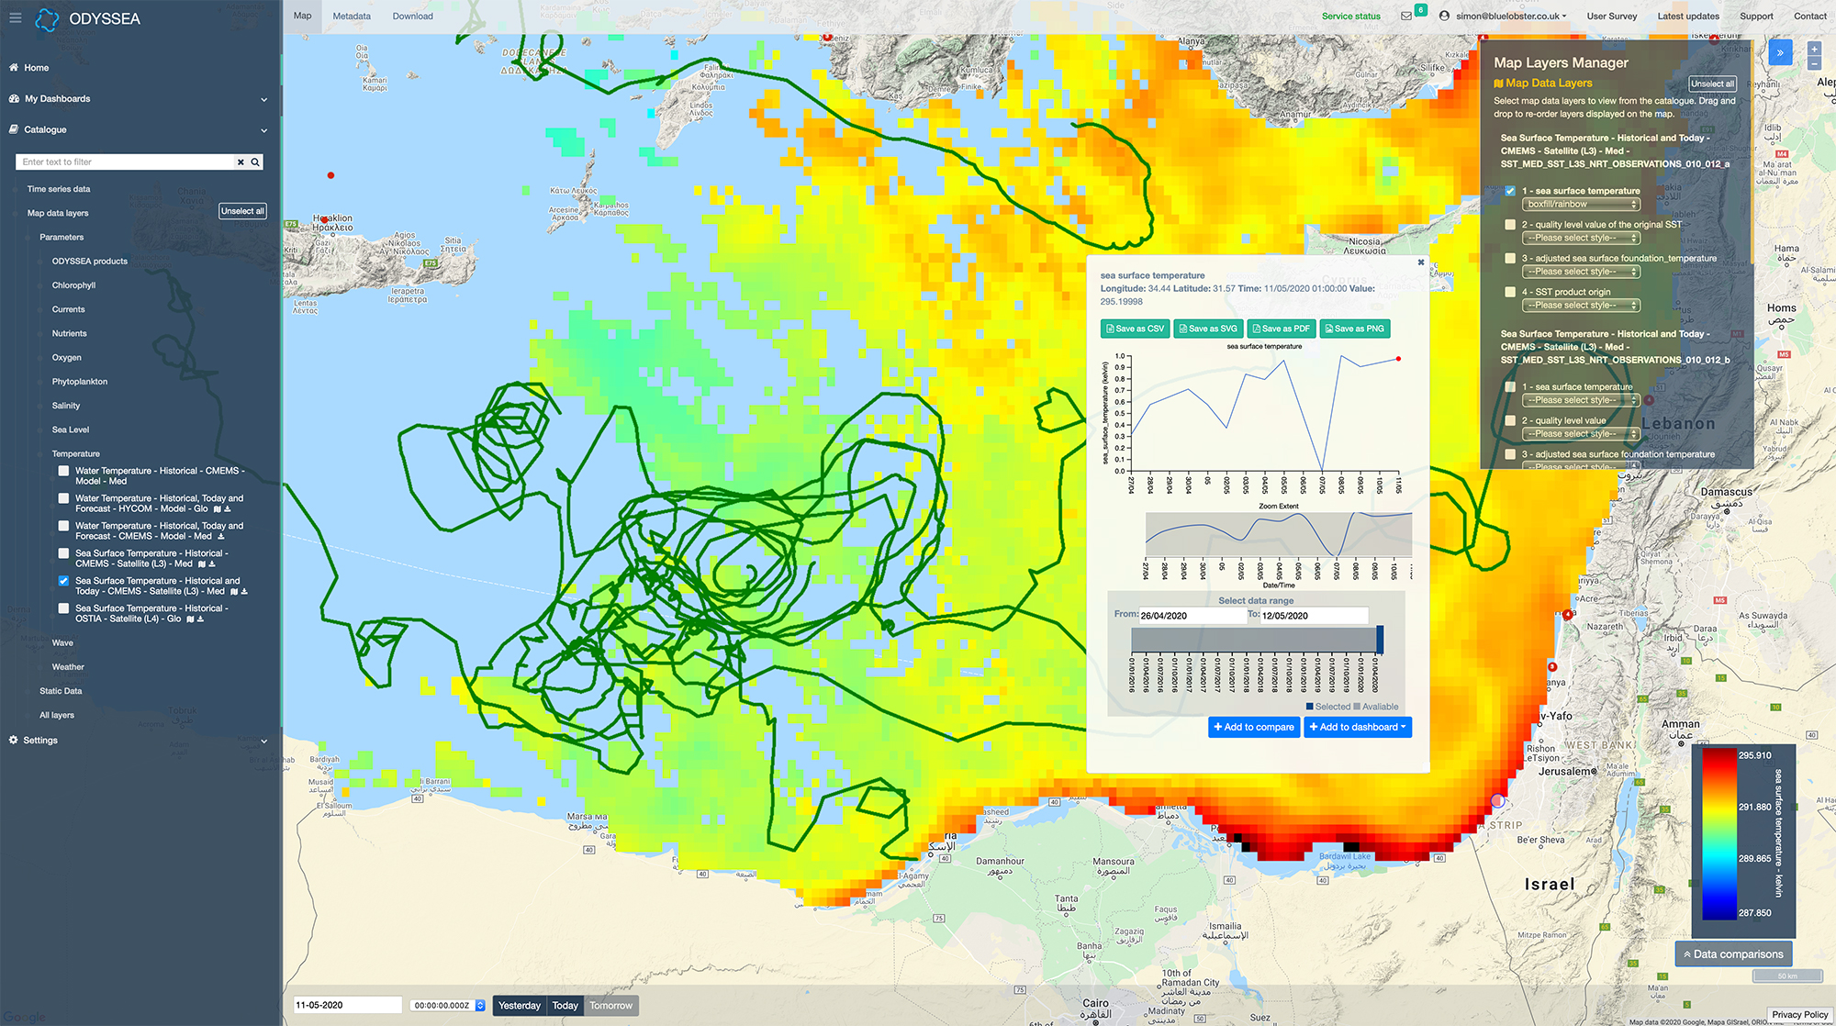Viewport: 1836px width, 1026px height.
Task: Expand the Add to dashboard dropdown
Action: point(1358,728)
